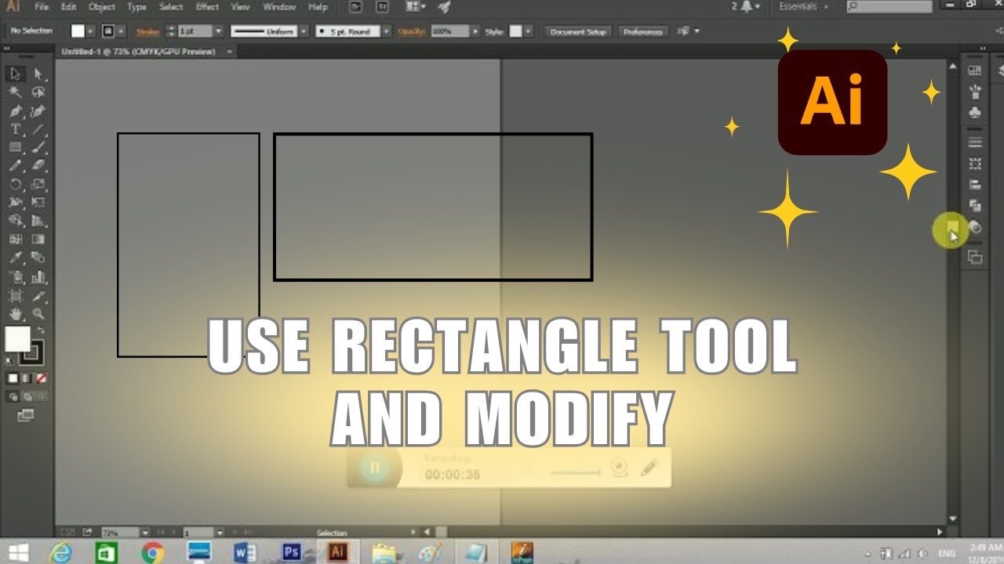Select the Rectangle tool
The image size is (1004, 564).
click(x=15, y=147)
